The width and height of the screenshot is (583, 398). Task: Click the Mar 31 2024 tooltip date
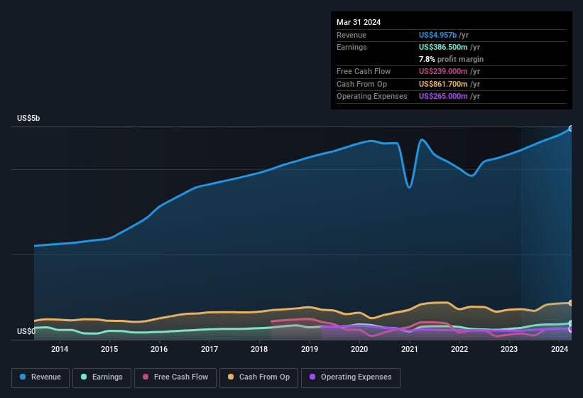[x=359, y=22]
